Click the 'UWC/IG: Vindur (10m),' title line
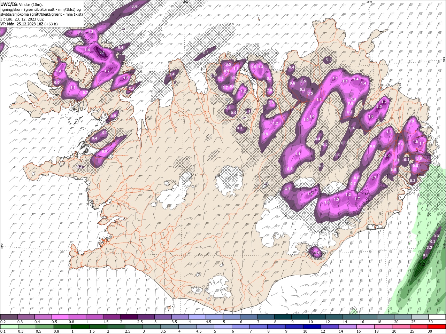Screen dimensions: 446x334 22,4
